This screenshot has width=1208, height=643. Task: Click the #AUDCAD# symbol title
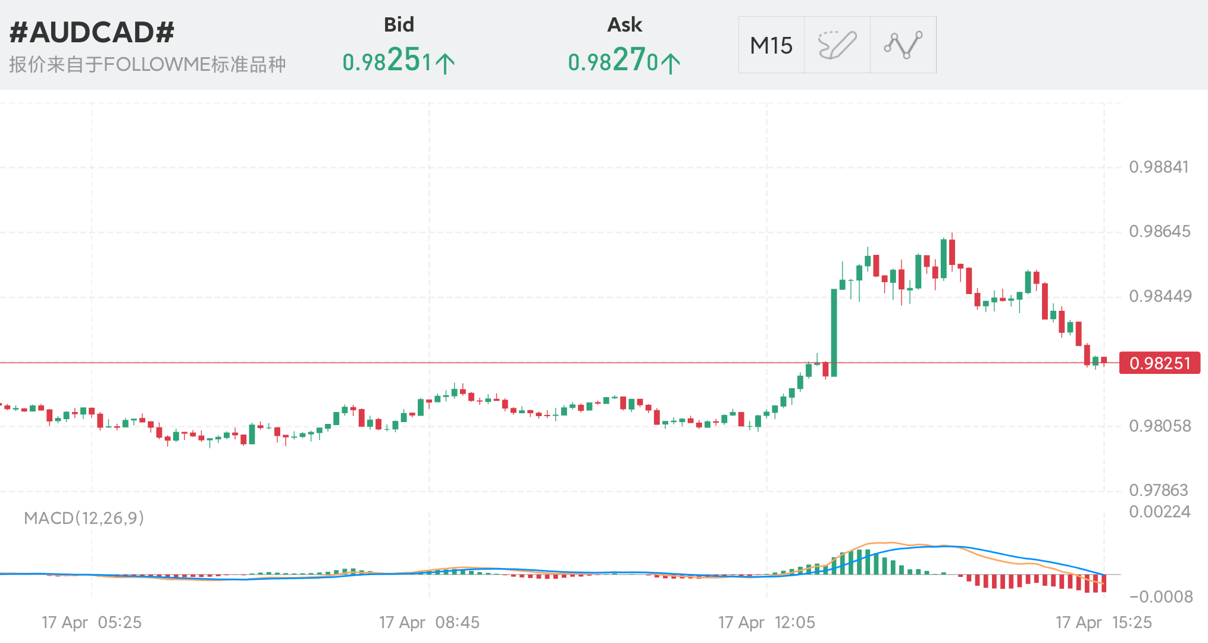[x=92, y=32]
